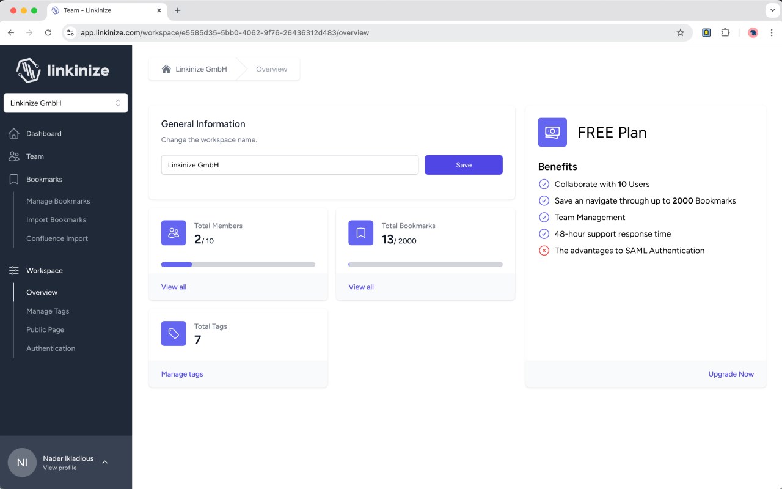Select Overview under Workspace
Viewport: 782px width, 489px height.
42,292
